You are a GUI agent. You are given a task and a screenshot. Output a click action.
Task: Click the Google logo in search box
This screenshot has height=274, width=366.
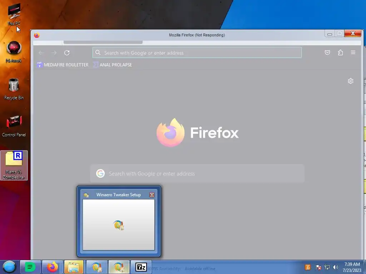coord(100,174)
